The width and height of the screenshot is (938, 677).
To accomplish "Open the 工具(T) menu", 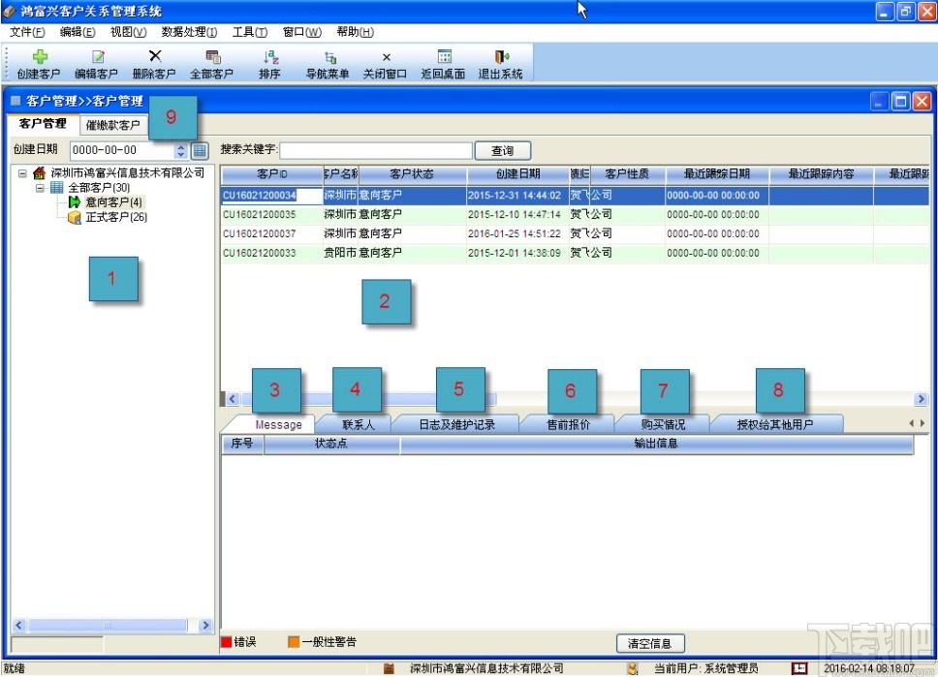I will point(250,32).
